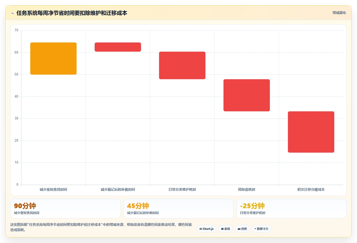Click the 数据卡片 tag chip
This screenshot has height=243, width=357.
pyautogui.click(x=261, y=229)
